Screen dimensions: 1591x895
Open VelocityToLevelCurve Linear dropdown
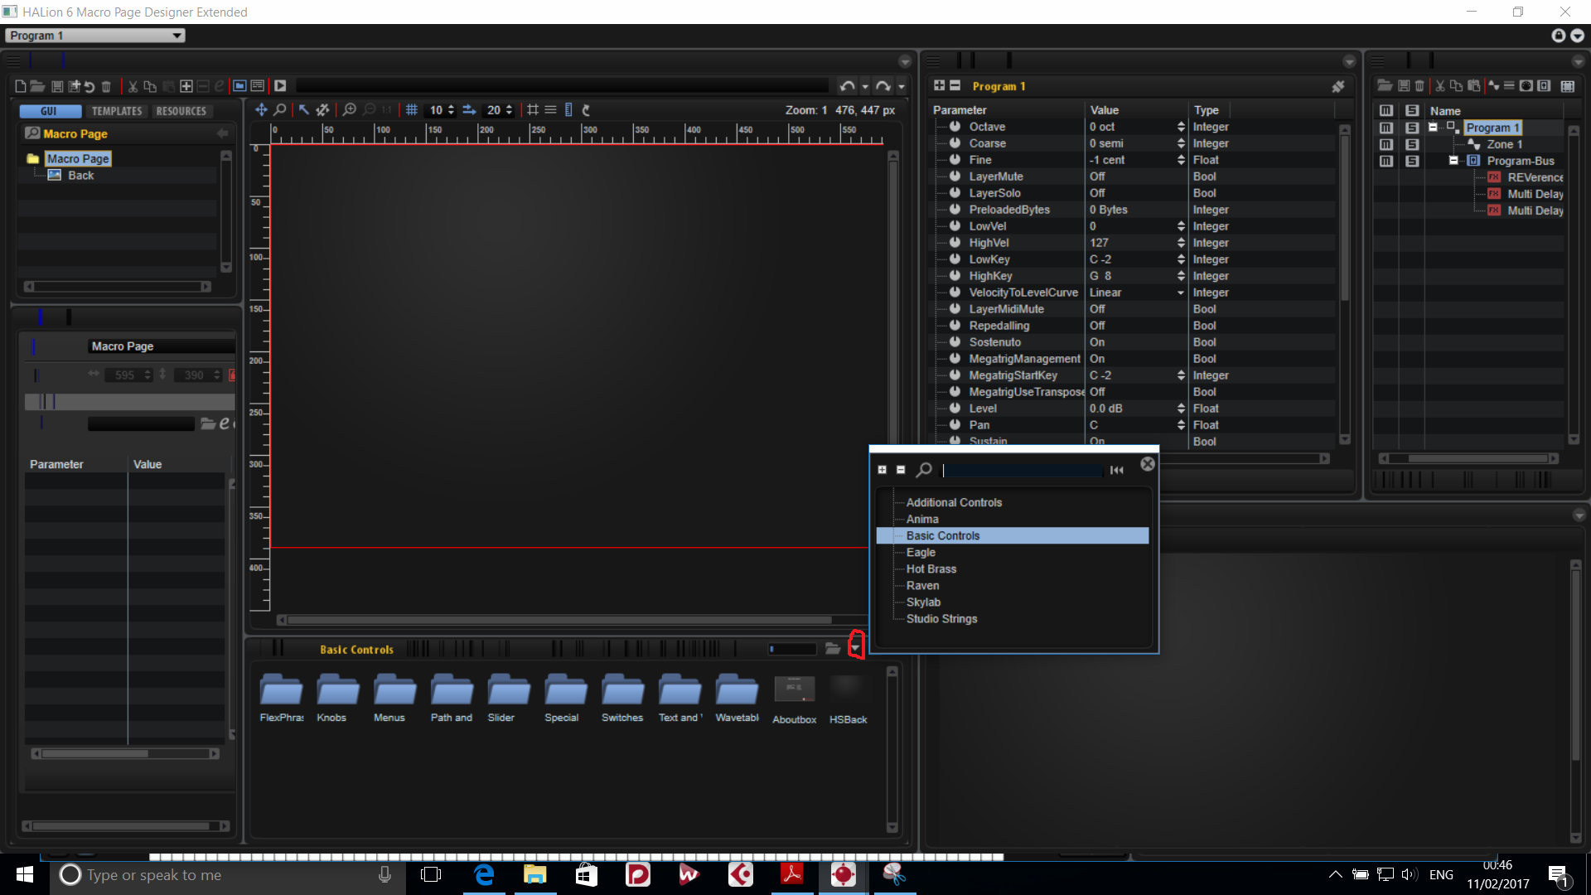click(1180, 293)
